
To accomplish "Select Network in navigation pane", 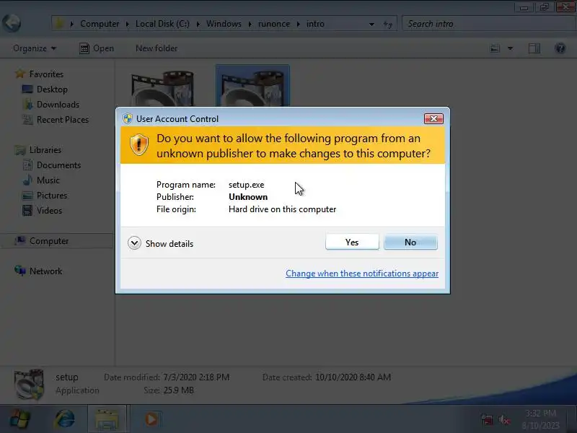I will click(45, 271).
